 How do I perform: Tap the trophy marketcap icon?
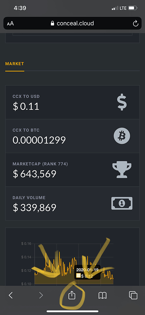[x=122, y=169]
